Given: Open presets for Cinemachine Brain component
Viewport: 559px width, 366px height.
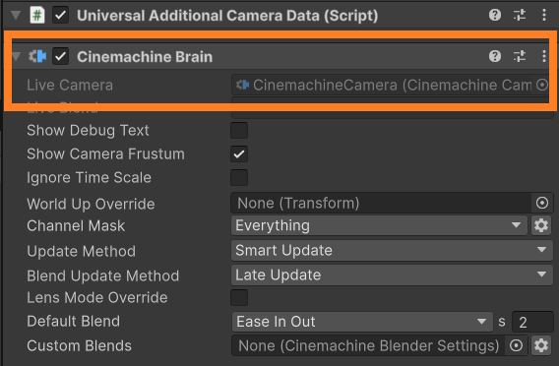Looking at the screenshot, I should (x=520, y=56).
